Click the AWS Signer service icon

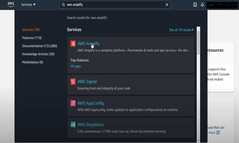click(73, 82)
